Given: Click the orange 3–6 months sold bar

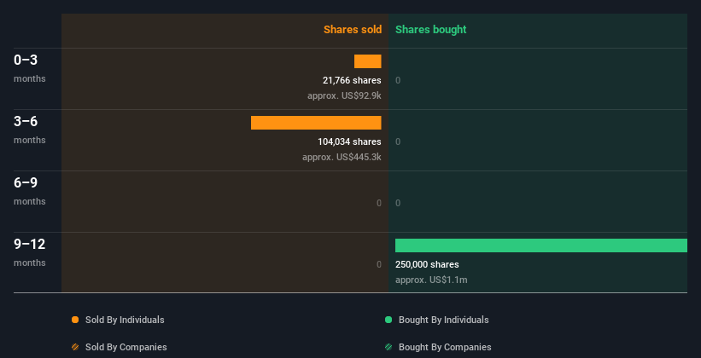Looking at the screenshot, I should [316, 123].
